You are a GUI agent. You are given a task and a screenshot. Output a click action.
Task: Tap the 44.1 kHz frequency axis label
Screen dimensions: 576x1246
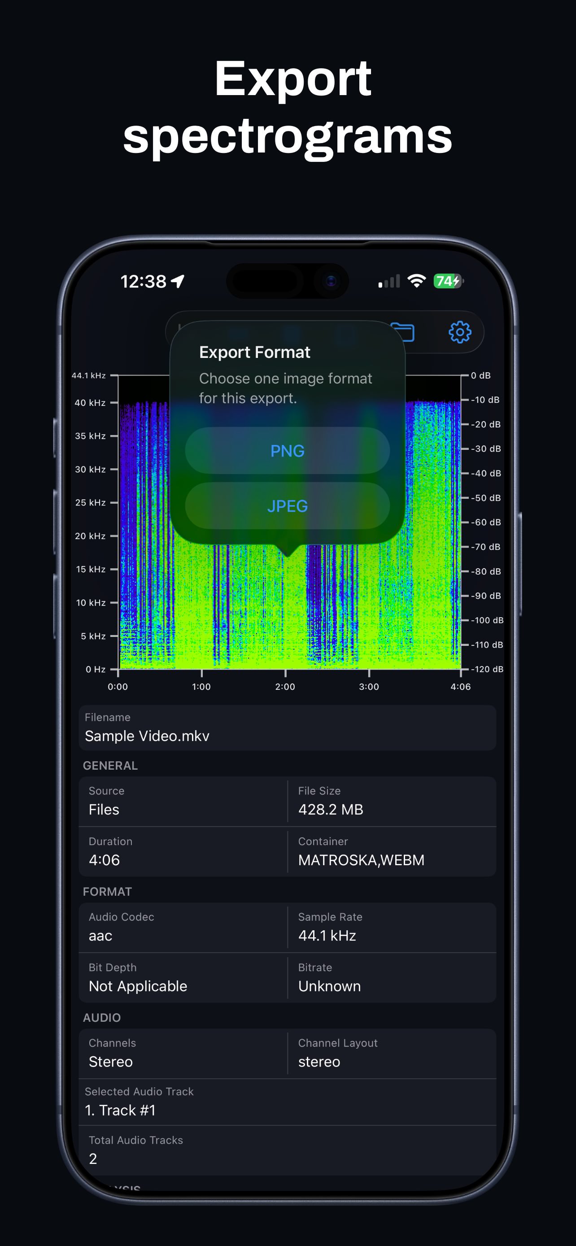click(x=88, y=375)
